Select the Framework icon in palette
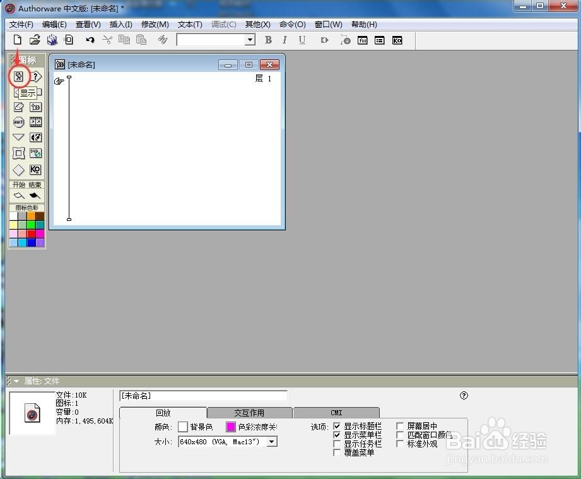 (x=18, y=153)
